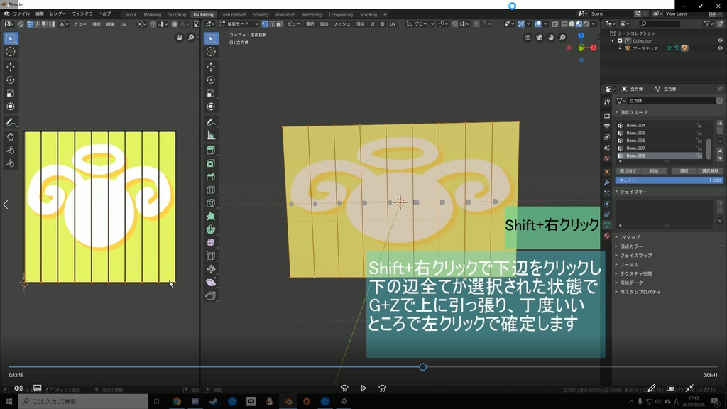
Task: Click the 割り当て assign button
Action: [x=630, y=170]
